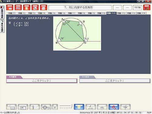Viewport: 152px width, 114px height.
Task: Switch to page tab 7-1
Action: point(12,13)
